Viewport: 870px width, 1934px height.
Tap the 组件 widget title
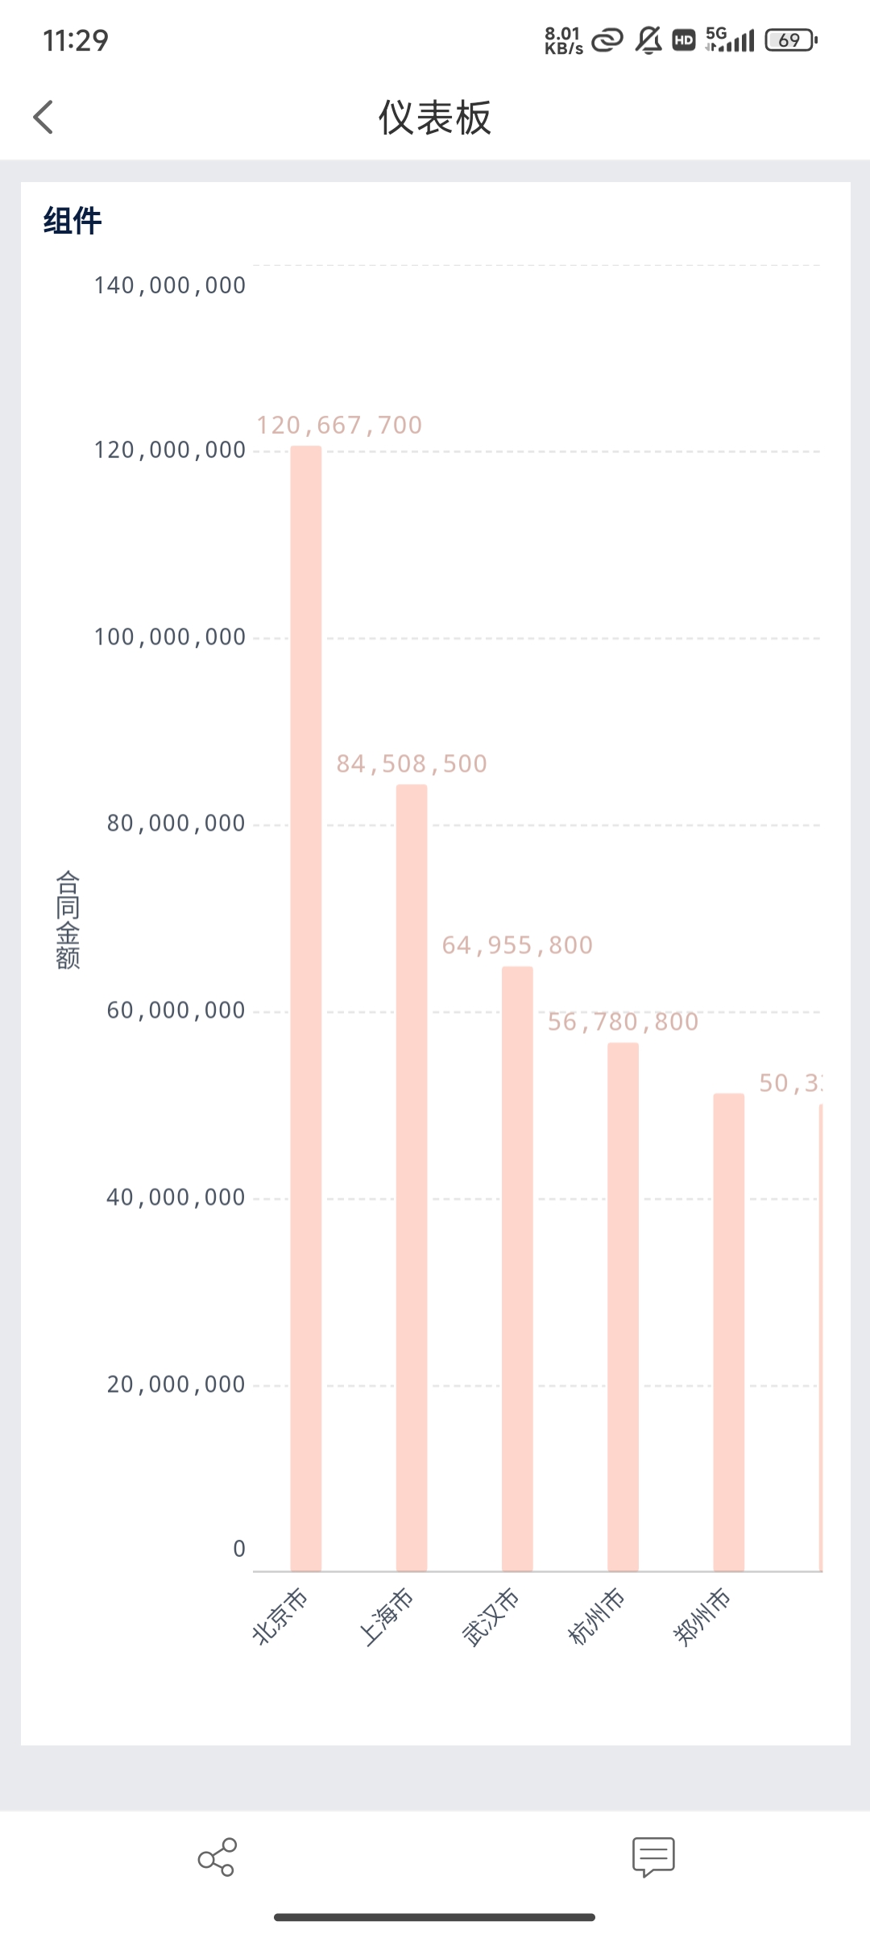click(72, 221)
